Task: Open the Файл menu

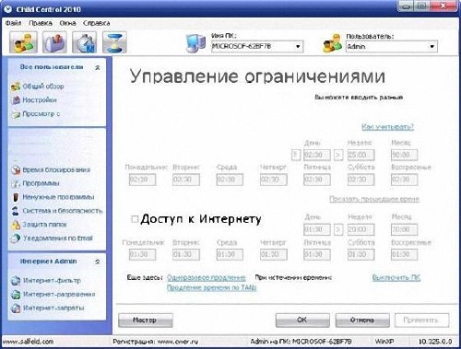Action: tap(13, 23)
